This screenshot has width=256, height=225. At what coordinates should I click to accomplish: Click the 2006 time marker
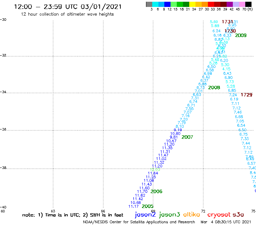click(156, 191)
